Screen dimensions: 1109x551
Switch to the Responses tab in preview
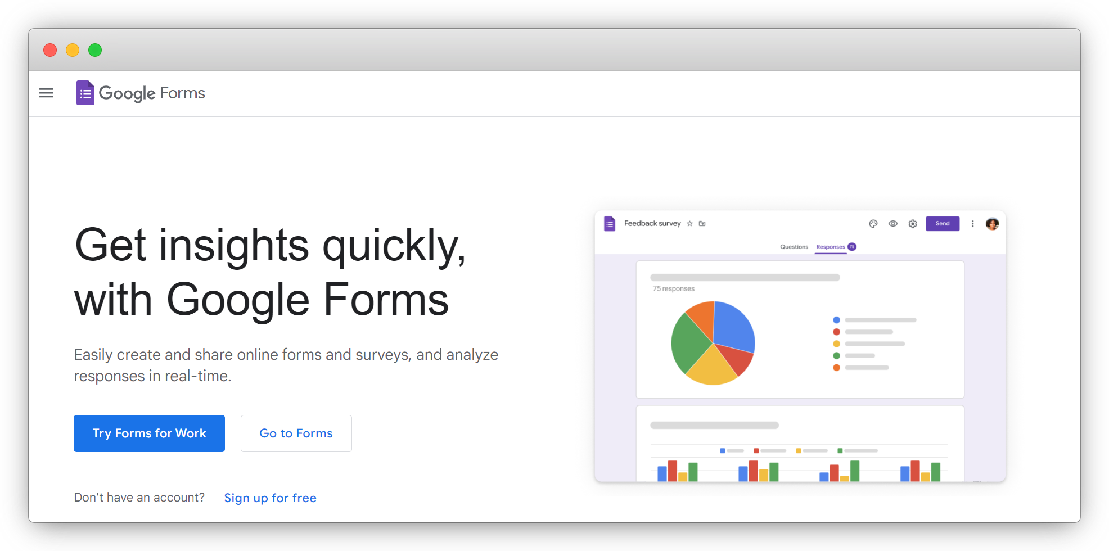pyautogui.click(x=831, y=247)
